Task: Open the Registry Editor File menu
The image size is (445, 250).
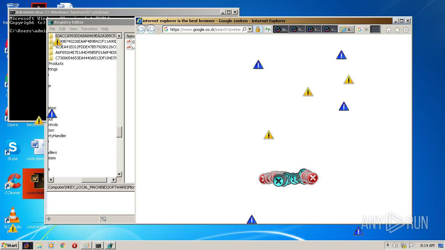Action: [x=52, y=29]
